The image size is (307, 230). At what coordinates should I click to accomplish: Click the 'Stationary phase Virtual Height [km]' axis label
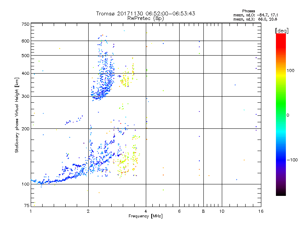point(17,115)
